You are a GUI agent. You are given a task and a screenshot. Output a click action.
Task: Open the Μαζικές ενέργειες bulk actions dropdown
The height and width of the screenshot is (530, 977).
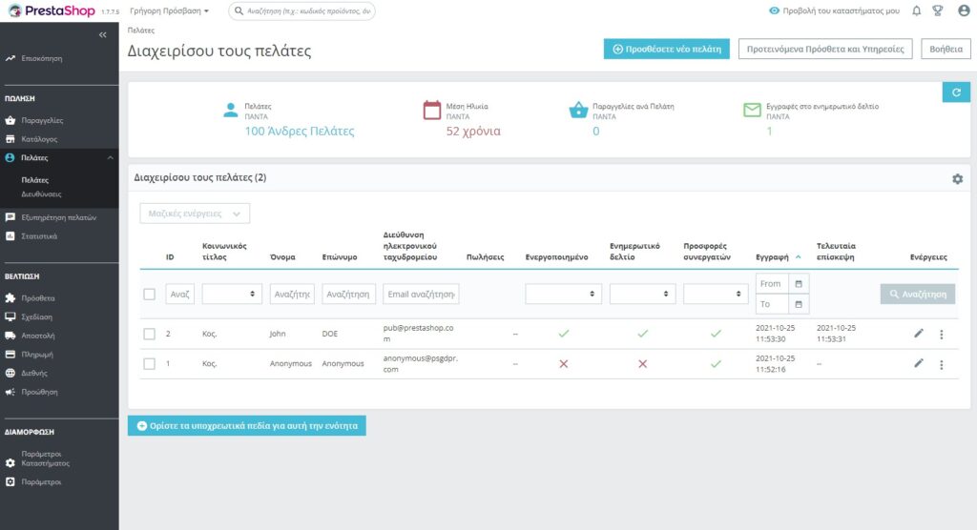click(x=195, y=214)
